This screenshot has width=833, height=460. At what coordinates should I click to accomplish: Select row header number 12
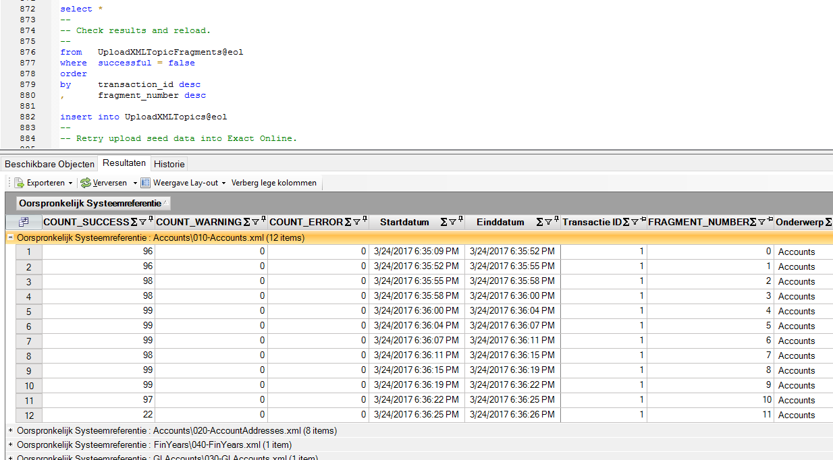[28, 415]
